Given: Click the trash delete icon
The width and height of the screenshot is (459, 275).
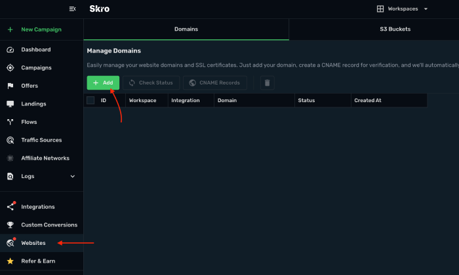Looking at the screenshot, I should point(268,83).
